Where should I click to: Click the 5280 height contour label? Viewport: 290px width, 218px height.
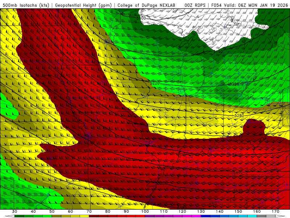pos(239,116)
